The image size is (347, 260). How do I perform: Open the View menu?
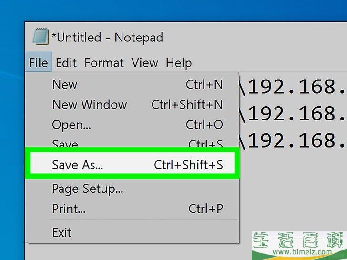tap(145, 62)
